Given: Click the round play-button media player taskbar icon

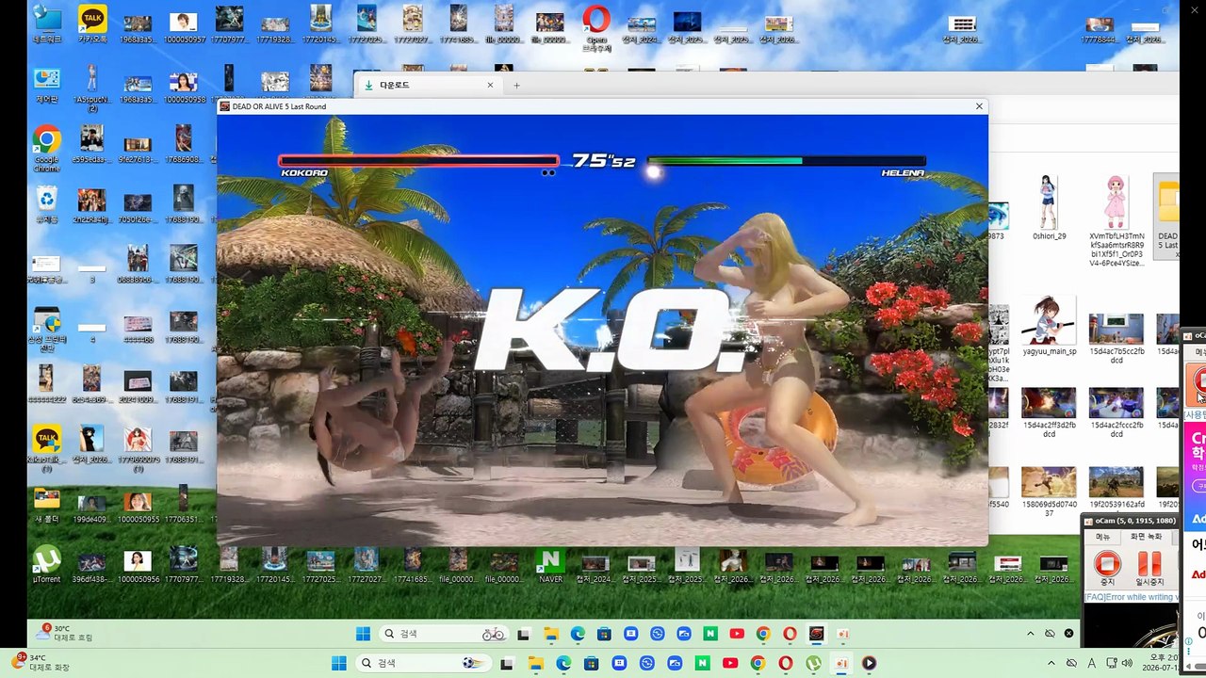Looking at the screenshot, I should (x=869, y=664).
